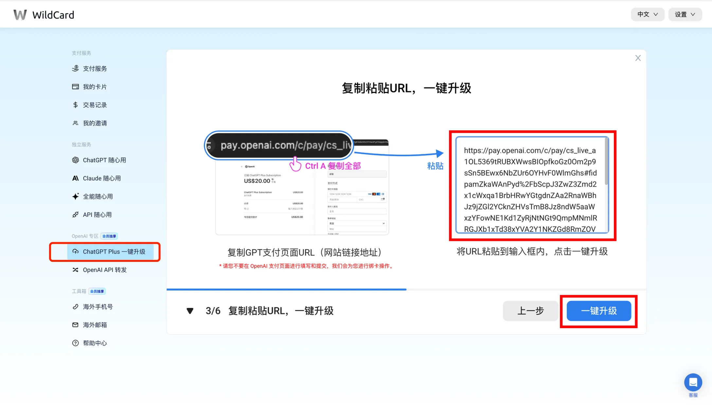712x406 pixels.
Task: Click the API 随心用 rocket icon
Action: click(76, 215)
